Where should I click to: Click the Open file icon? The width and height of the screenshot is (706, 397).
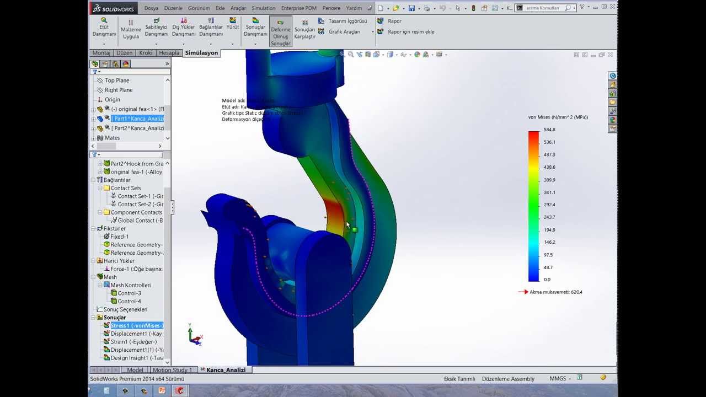[396, 8]
